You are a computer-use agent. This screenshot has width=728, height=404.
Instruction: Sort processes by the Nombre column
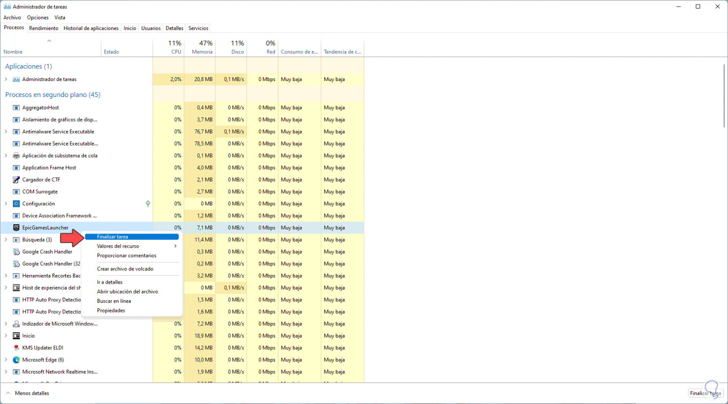click(x=51, y=48)
